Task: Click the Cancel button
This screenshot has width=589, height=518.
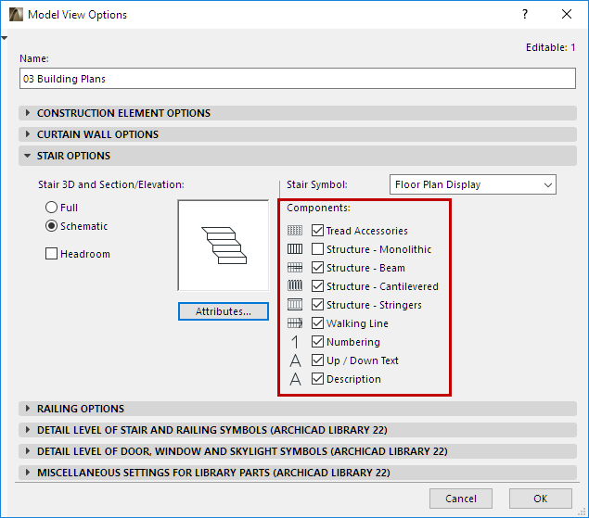Action: 461,499
